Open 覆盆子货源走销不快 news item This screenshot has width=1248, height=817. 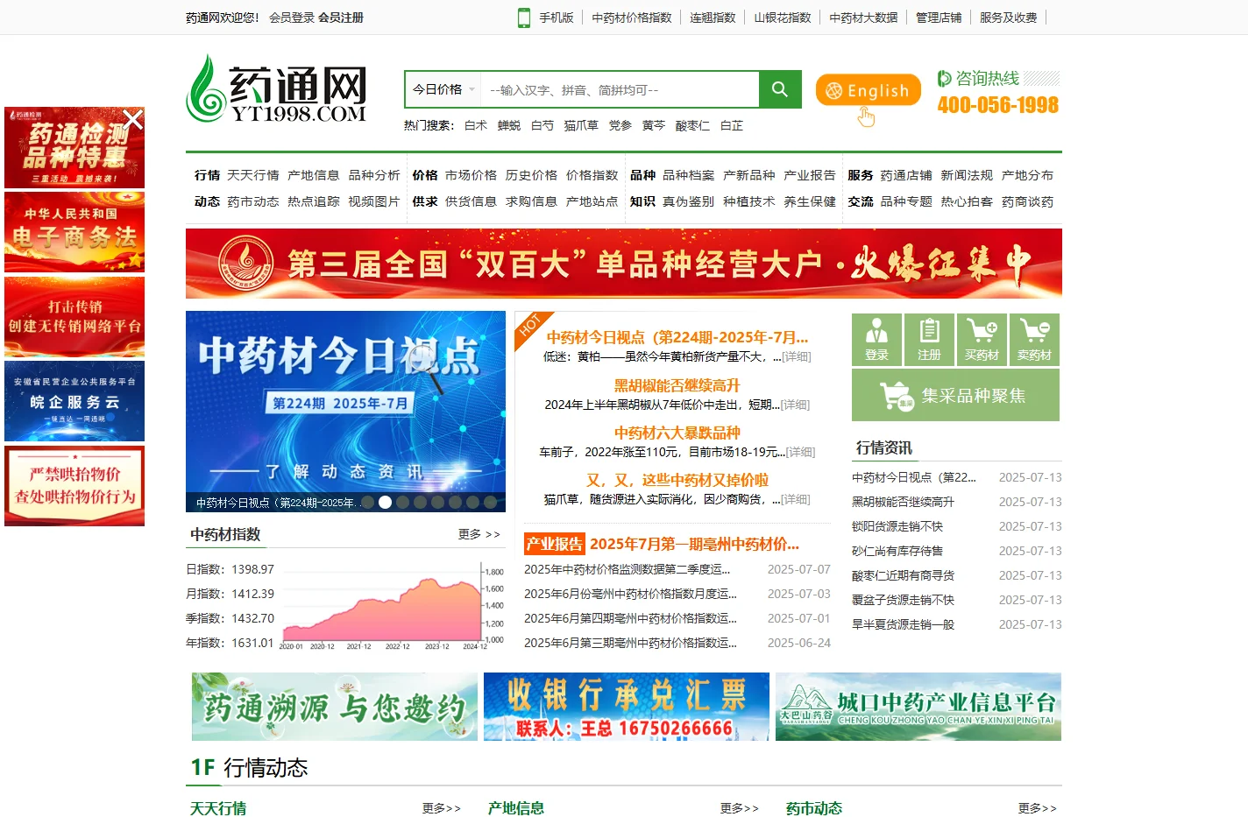(x=903, y=600)
